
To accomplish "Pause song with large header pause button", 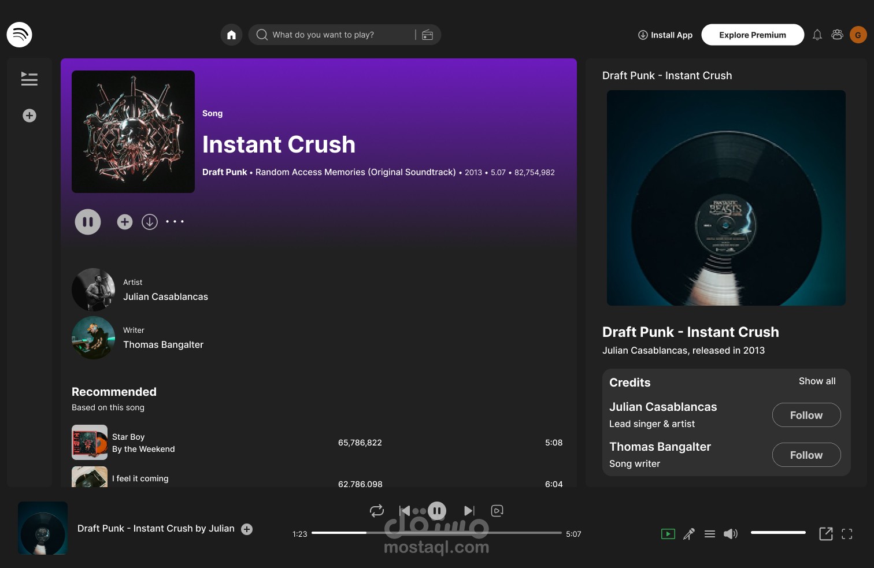I will [x=88, y=222].
